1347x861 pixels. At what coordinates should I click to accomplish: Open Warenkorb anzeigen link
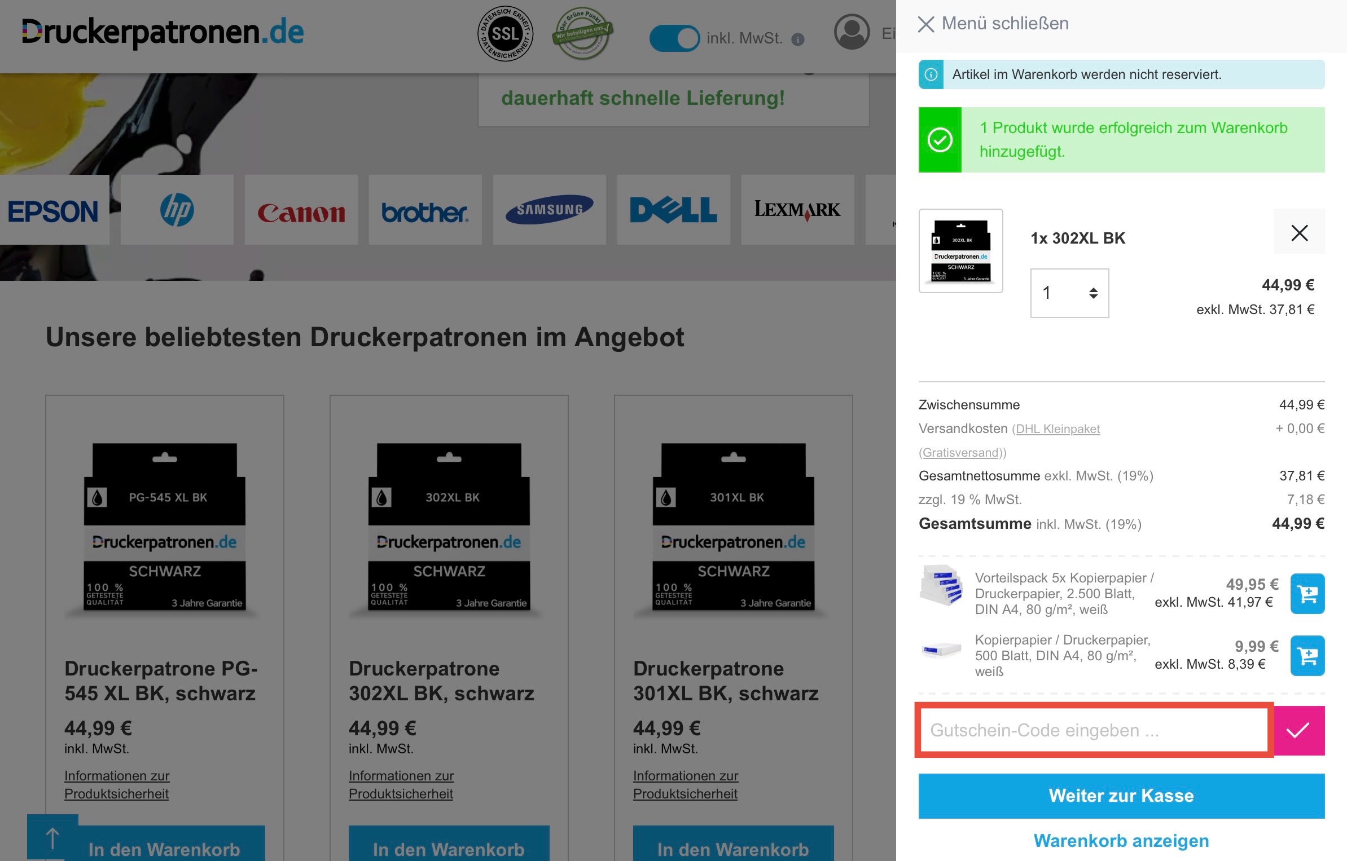[1121, 841]
